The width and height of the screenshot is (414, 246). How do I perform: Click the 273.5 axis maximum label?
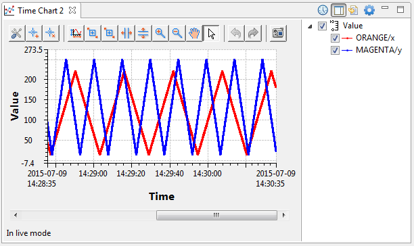coord(33,50)
